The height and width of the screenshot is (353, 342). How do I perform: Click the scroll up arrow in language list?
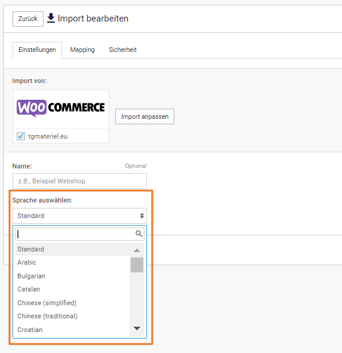(137, 250)
